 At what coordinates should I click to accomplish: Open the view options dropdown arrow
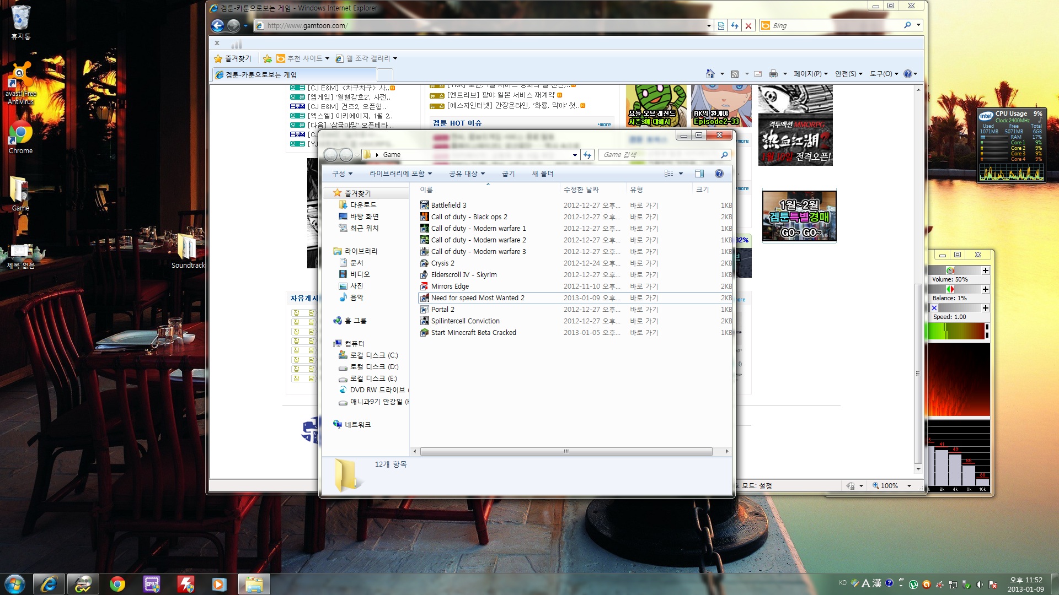pyautogui.click(x=681, y=174)
